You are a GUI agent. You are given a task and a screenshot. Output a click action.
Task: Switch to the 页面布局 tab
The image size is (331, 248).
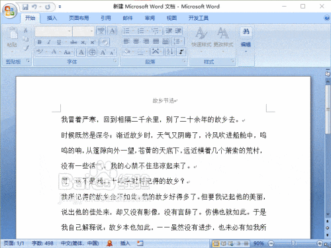[79, 18]
